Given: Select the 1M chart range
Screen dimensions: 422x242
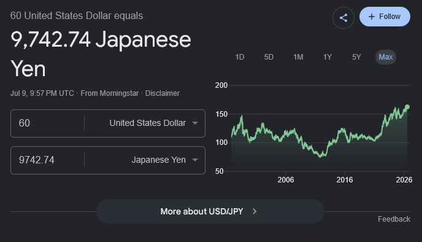Looking at the screenshot, I should point(298,57).
